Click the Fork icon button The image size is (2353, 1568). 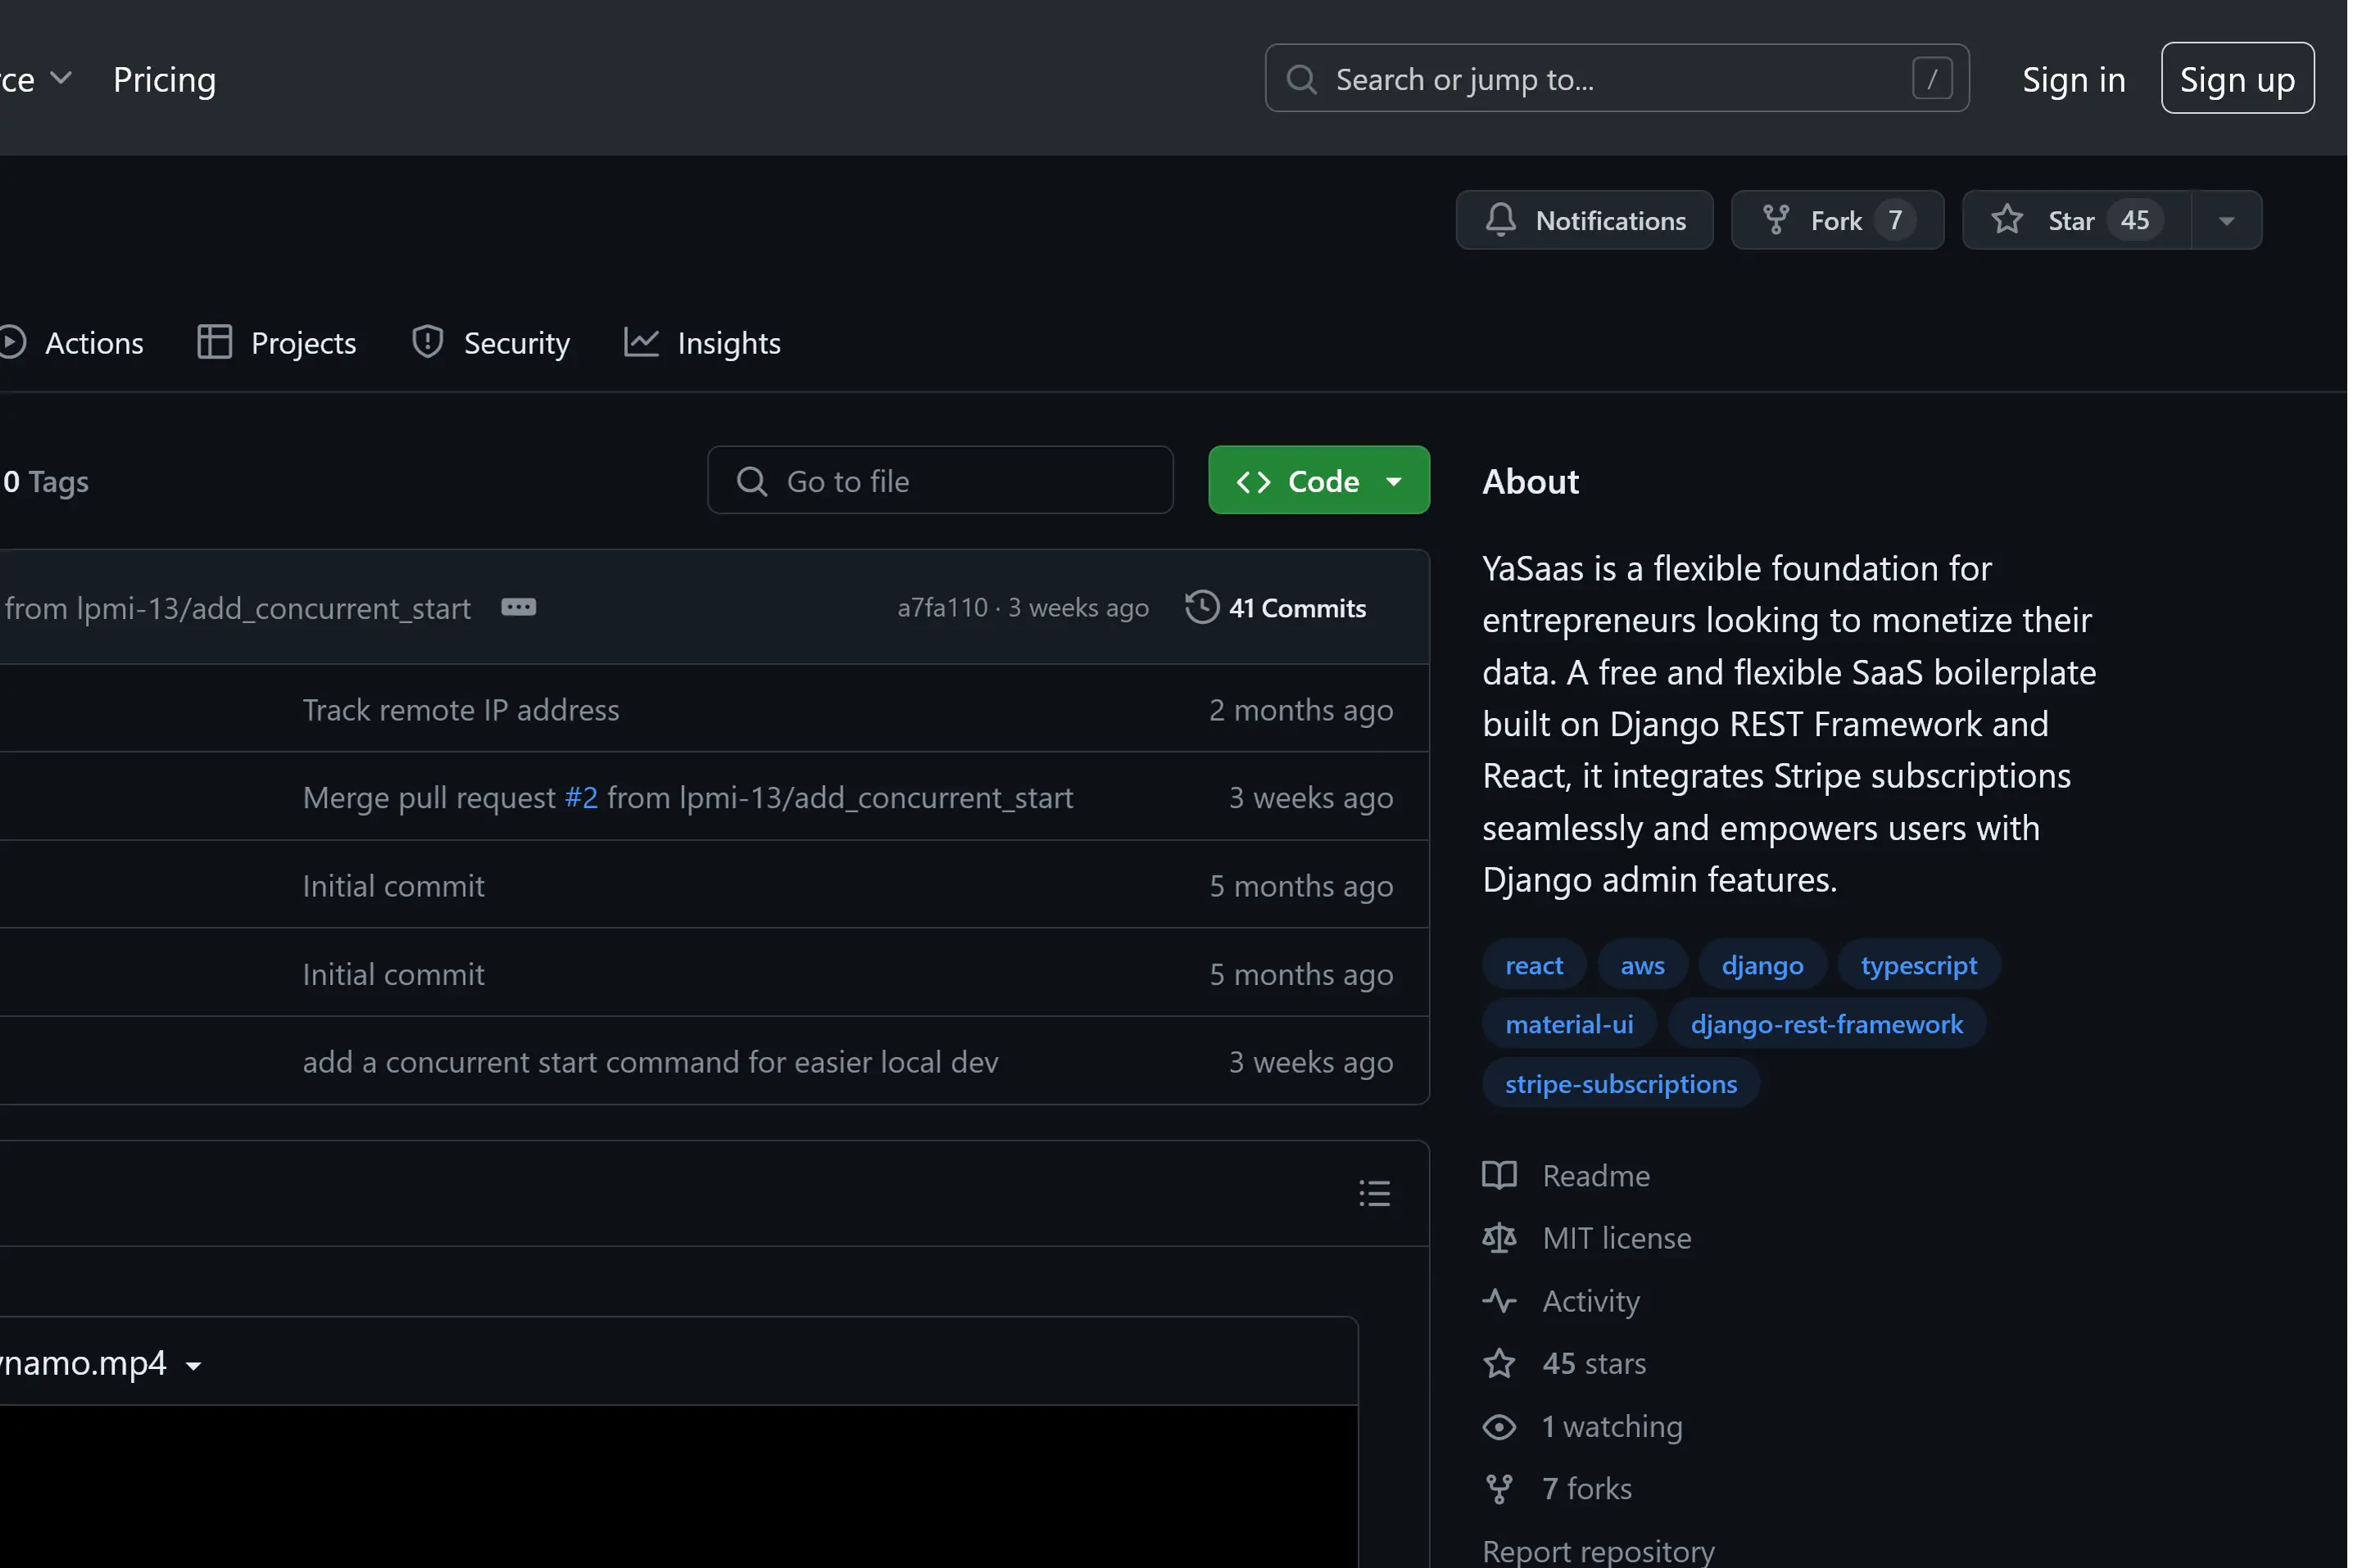(x=1776, y=220)
